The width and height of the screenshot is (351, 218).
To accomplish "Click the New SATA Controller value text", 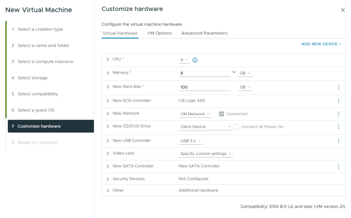I will pyautogui.click(x=199, y=166).
